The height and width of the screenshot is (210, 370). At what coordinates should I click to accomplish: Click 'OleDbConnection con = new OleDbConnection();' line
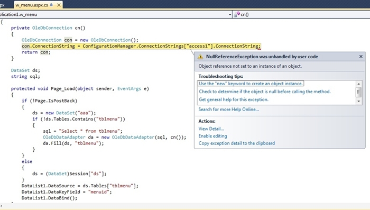click(80, 40)
